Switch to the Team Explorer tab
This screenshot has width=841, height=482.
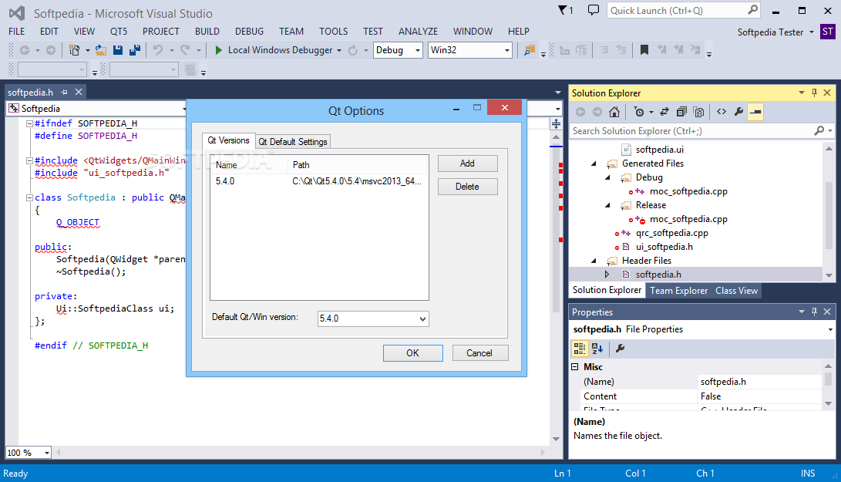(678, 291)
